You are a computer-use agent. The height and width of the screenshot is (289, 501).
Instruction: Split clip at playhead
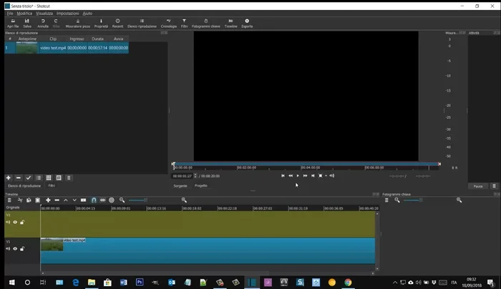[x=84, y=200]
